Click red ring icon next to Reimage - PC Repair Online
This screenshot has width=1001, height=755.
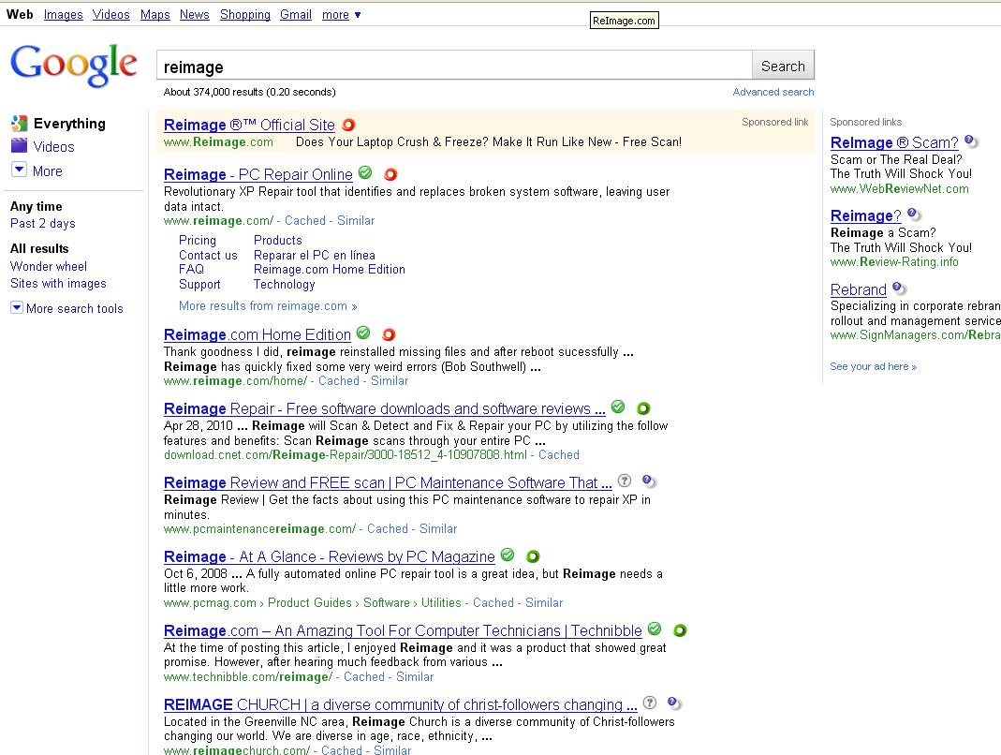(x=390, y=173)
